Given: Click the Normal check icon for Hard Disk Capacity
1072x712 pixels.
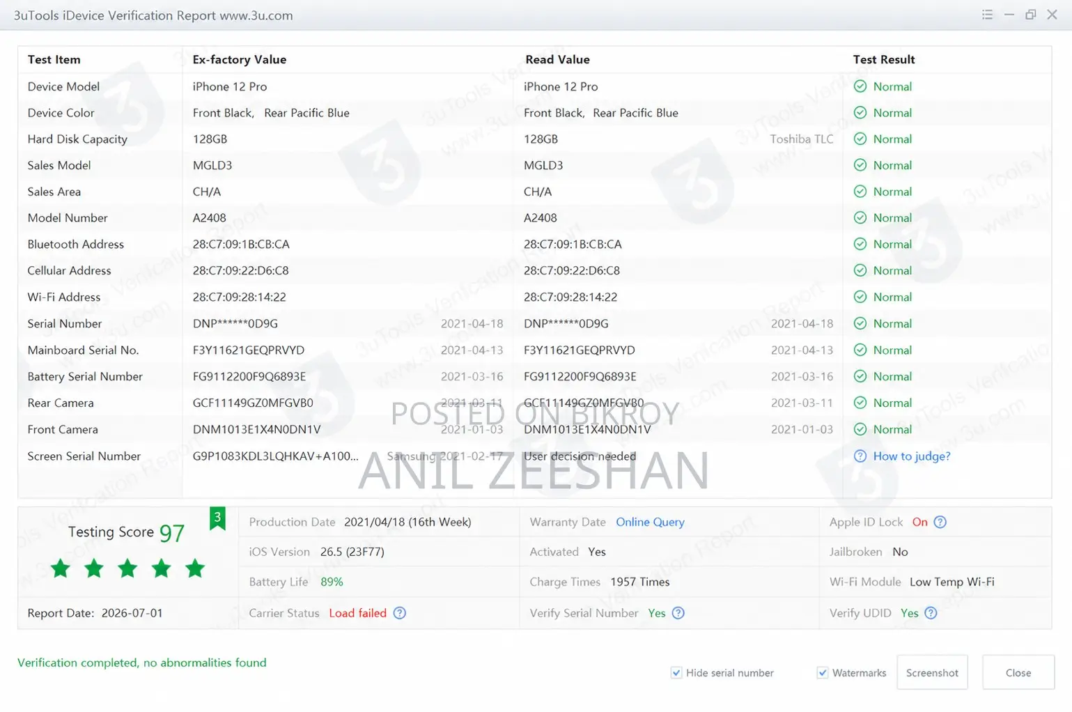Looking at the screenshot, I should click(x=860, y=139).
